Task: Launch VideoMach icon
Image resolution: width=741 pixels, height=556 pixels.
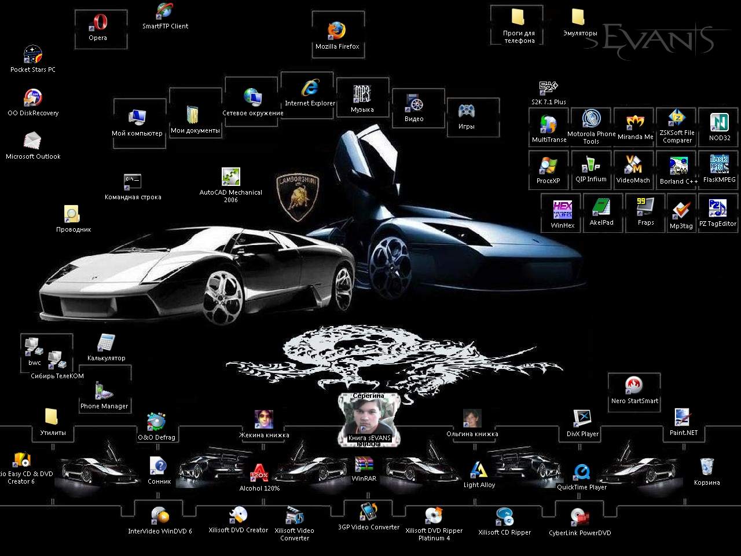Action: (633, 165)
